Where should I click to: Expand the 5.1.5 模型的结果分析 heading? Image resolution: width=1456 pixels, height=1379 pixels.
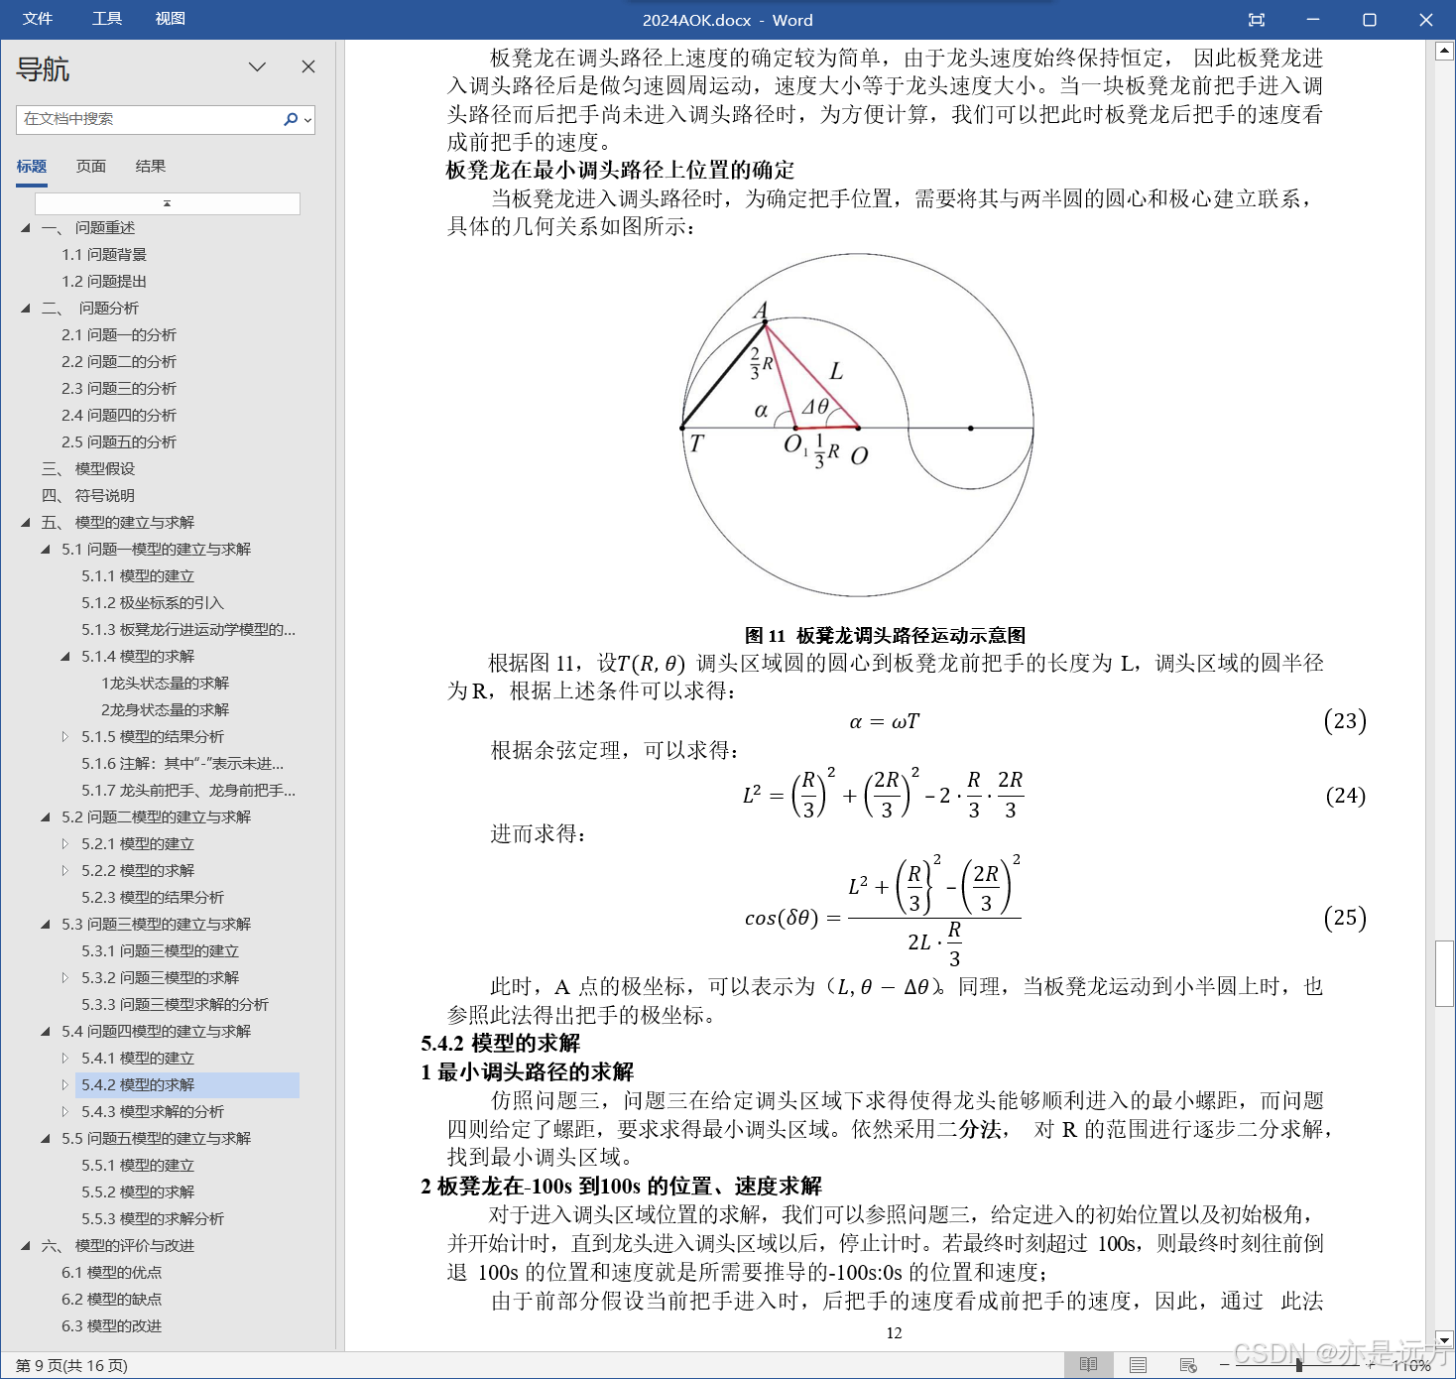coord(65,737)
